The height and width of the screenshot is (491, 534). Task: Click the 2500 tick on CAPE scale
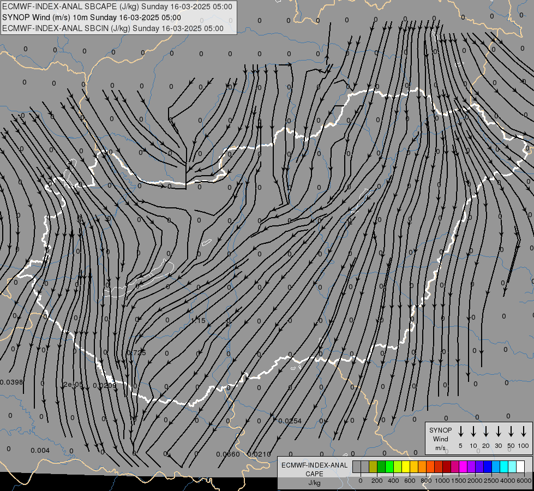click(x=491, y=481)
